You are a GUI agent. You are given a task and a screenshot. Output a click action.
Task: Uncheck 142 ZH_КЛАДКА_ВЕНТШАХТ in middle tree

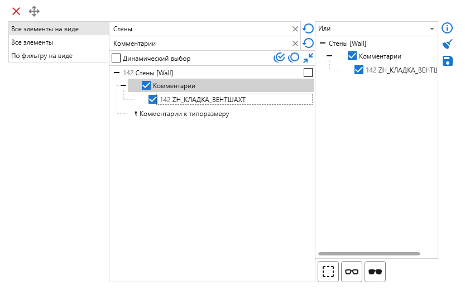(153, 99)
